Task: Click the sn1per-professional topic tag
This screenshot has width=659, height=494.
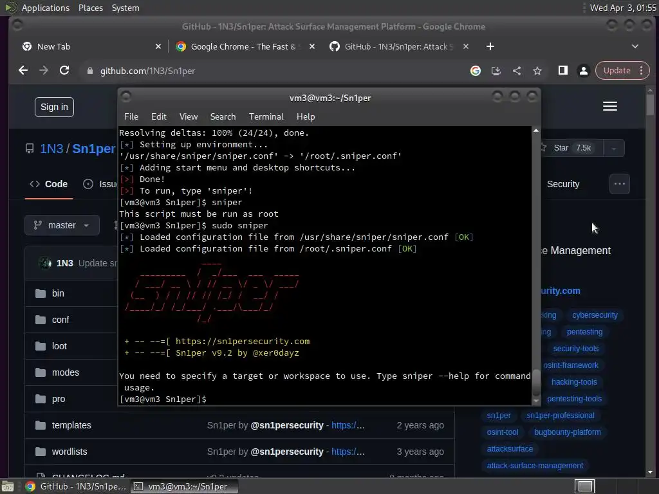Action: (x=561, y=416)
